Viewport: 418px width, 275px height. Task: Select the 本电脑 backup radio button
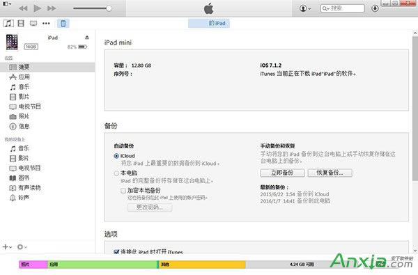point(116,173)
